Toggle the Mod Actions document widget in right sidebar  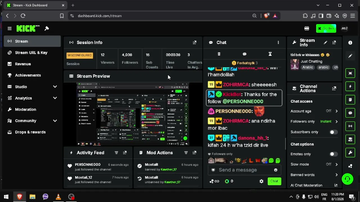click(x=350, y=100)
